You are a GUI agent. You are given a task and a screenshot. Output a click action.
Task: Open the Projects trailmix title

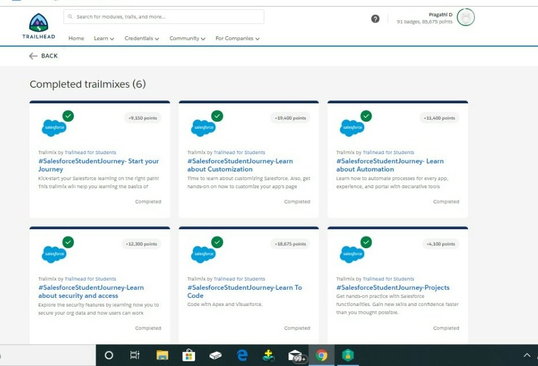pyautogui.click(x=393, y=287)
